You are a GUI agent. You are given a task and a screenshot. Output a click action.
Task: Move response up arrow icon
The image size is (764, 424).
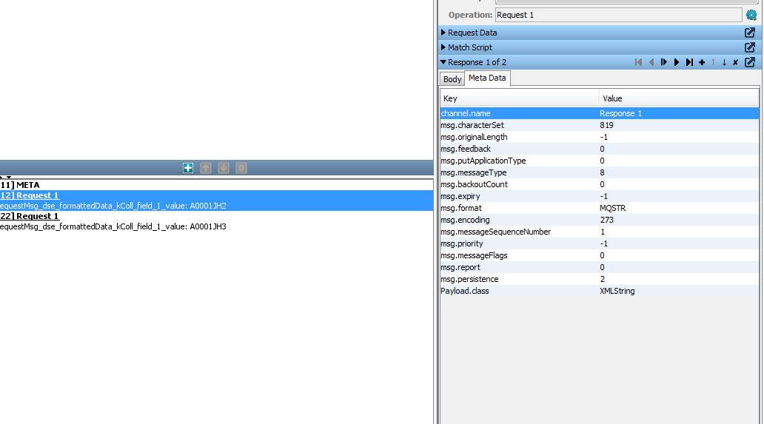tap(714, 62)
